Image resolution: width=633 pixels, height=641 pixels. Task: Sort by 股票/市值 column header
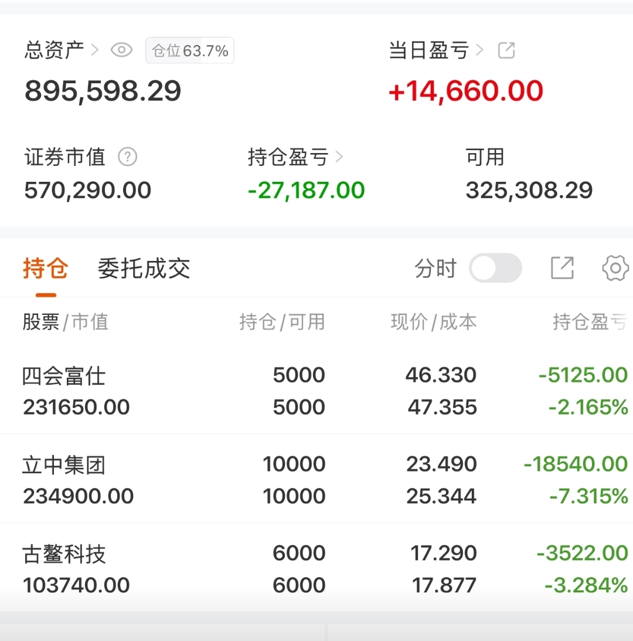65,322
